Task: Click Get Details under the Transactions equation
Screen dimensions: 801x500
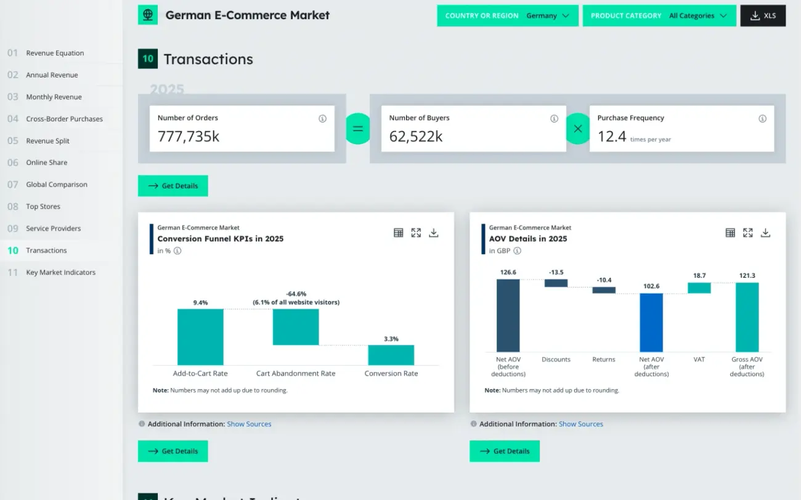Action: 173,186
